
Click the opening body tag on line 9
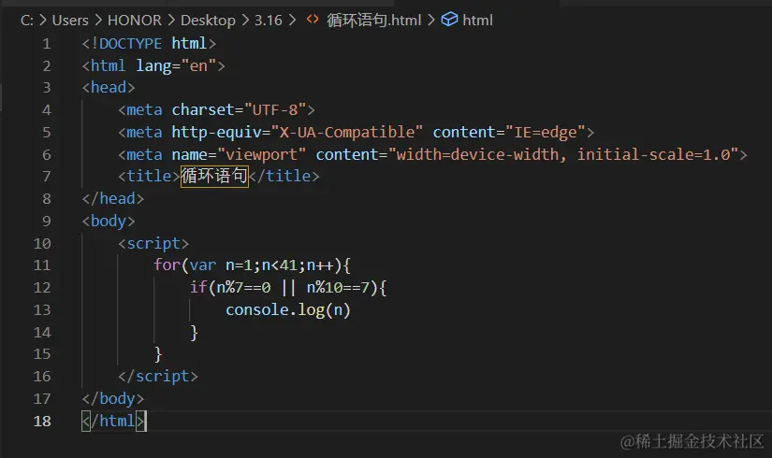tap(109, 222)
